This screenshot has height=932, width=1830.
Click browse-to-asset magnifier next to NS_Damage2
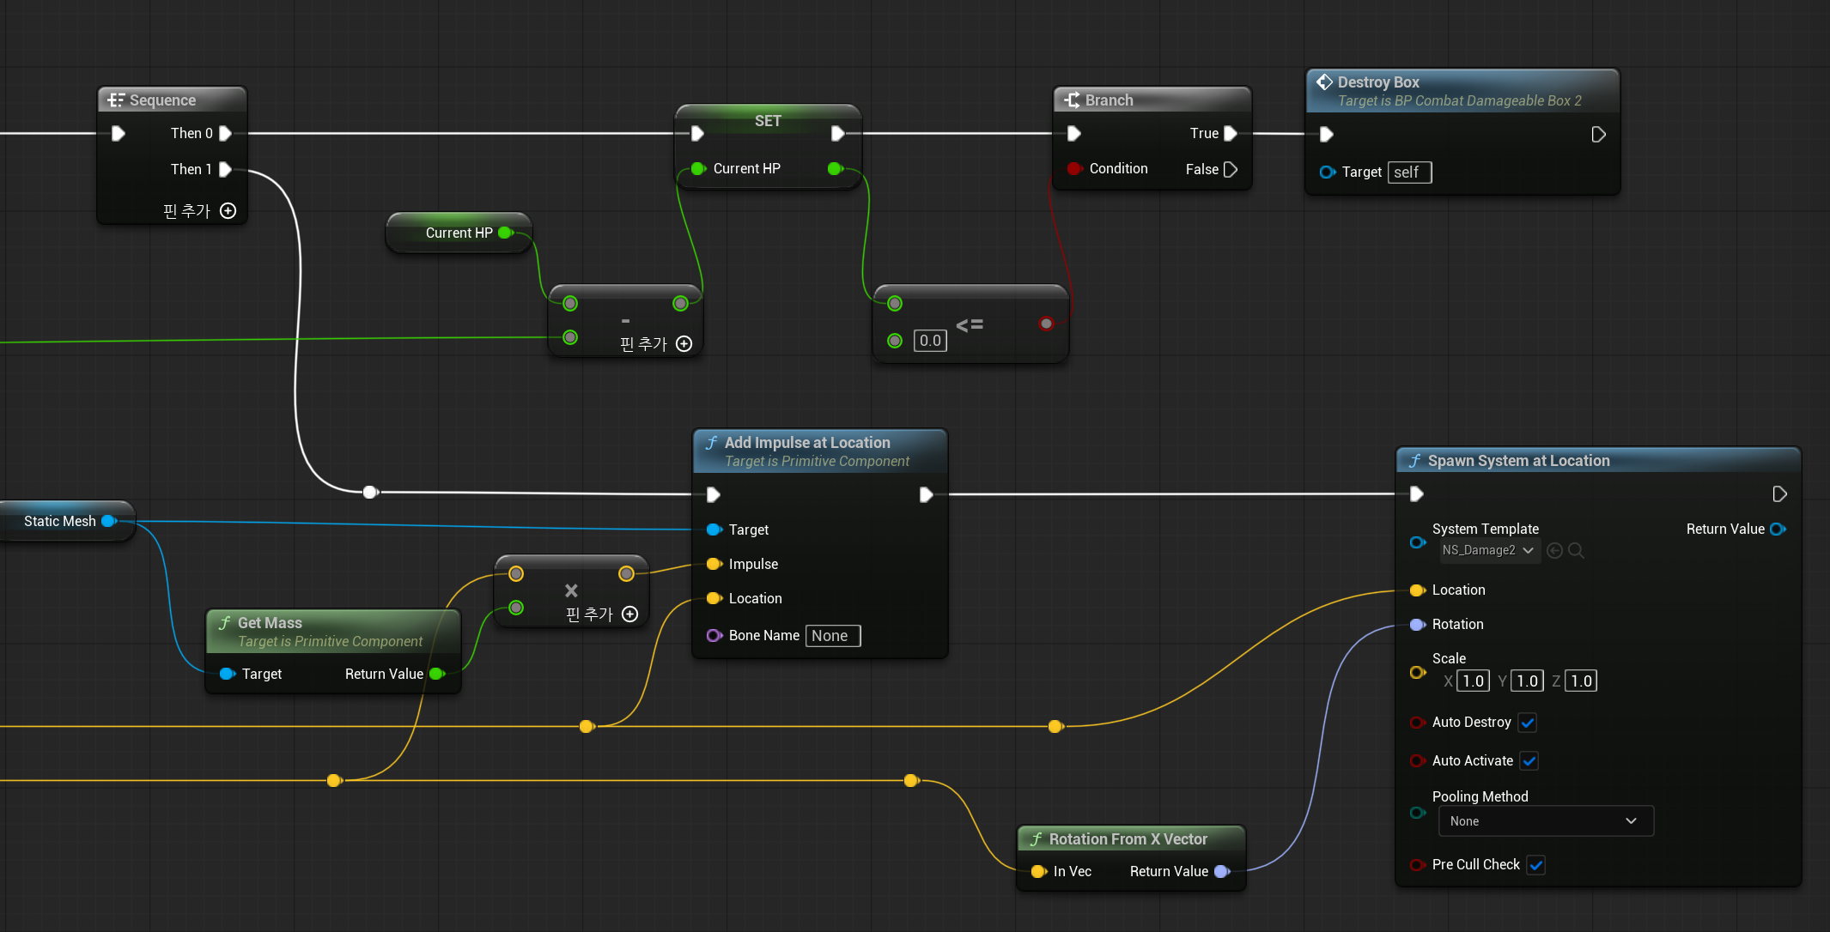1576,551
